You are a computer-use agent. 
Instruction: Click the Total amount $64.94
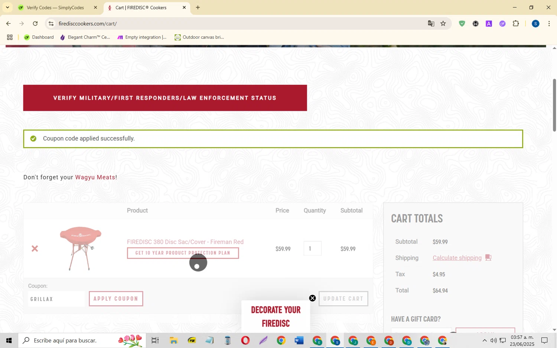pos(440,291)
